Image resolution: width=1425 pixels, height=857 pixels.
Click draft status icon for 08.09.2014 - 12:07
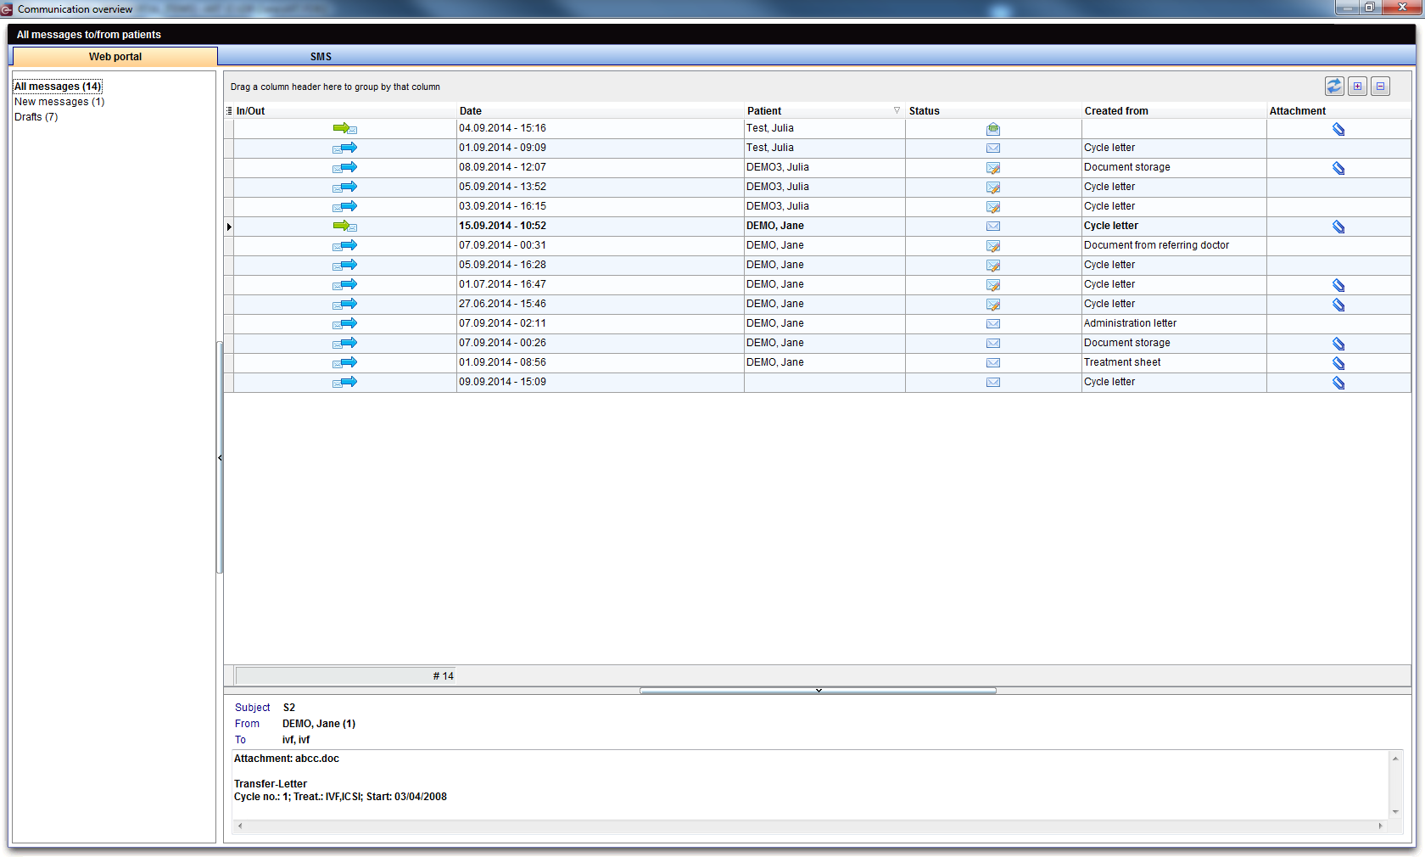point(993,168)
